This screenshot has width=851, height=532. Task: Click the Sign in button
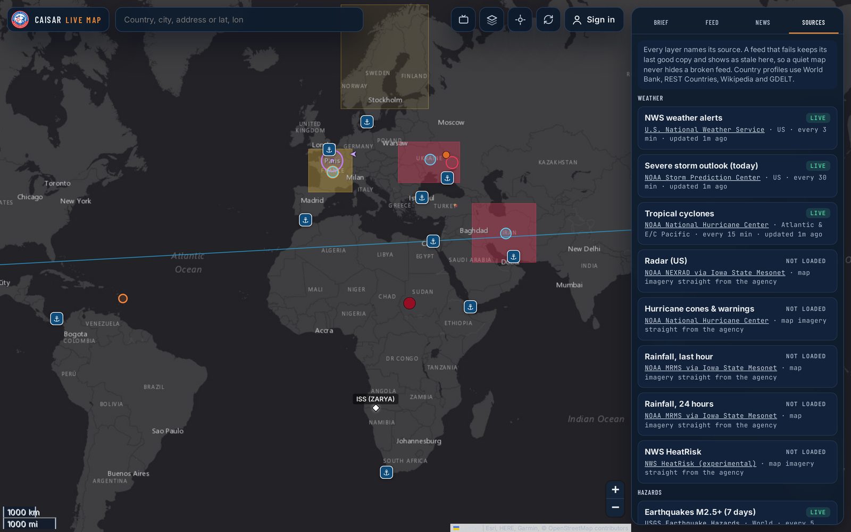[594, 20]
